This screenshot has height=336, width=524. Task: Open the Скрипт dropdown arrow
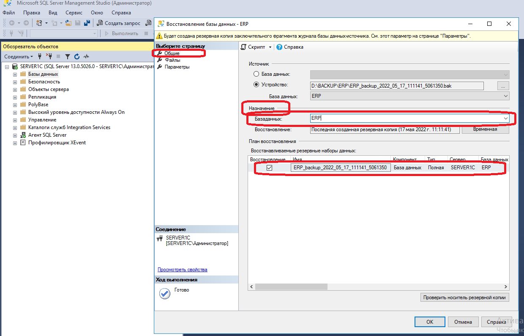(270, 47)
